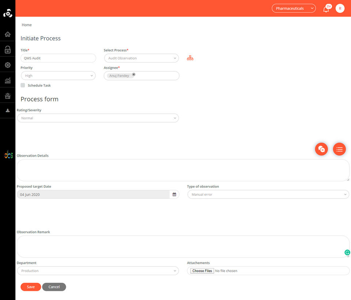Viewport: 351px width, 300px height.
Task: Click the 'Schedule Task' label
Action: click(39, 85)
